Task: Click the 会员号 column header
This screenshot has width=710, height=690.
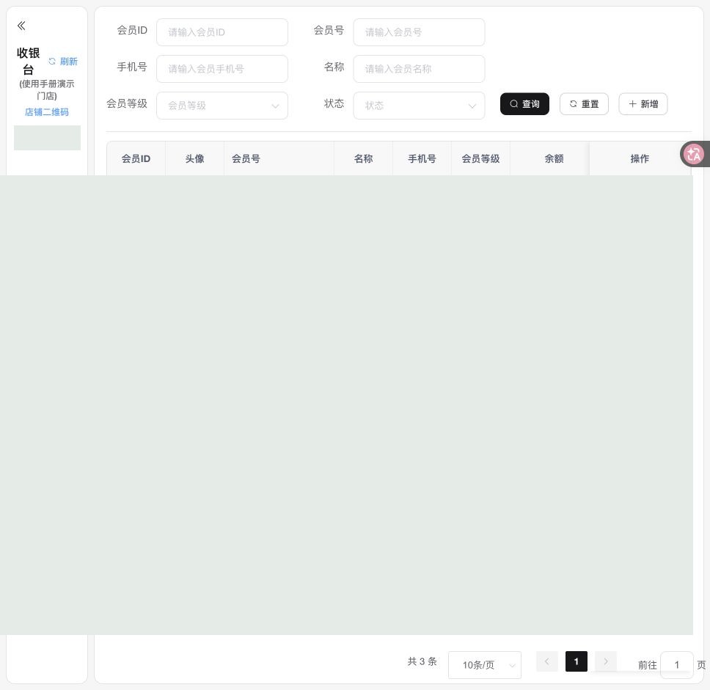Action: point(279,158)
